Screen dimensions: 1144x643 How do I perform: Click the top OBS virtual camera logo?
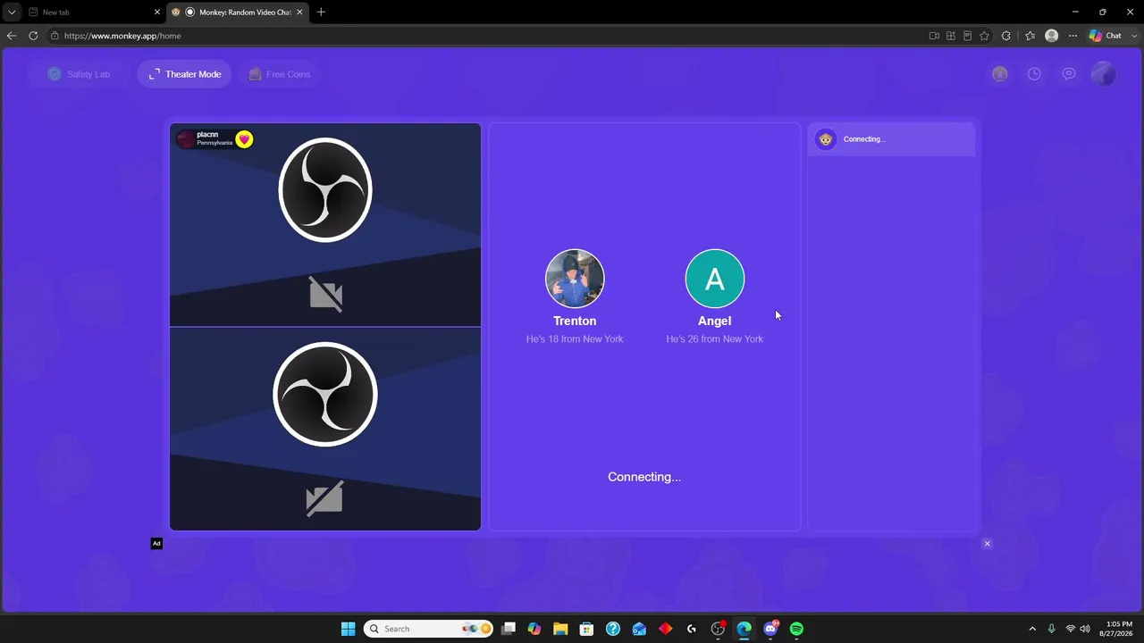325,189
